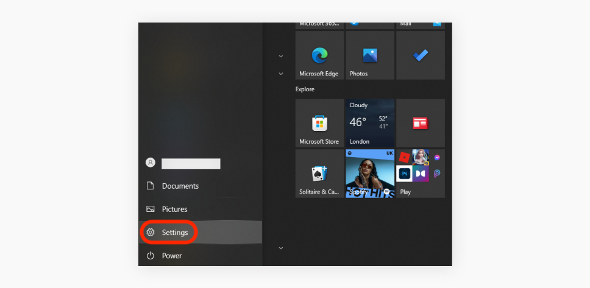The height and width of the screenshot is (288, 590).
Task: Click the second chevron from the top
Action: click(x=281, y=73)
